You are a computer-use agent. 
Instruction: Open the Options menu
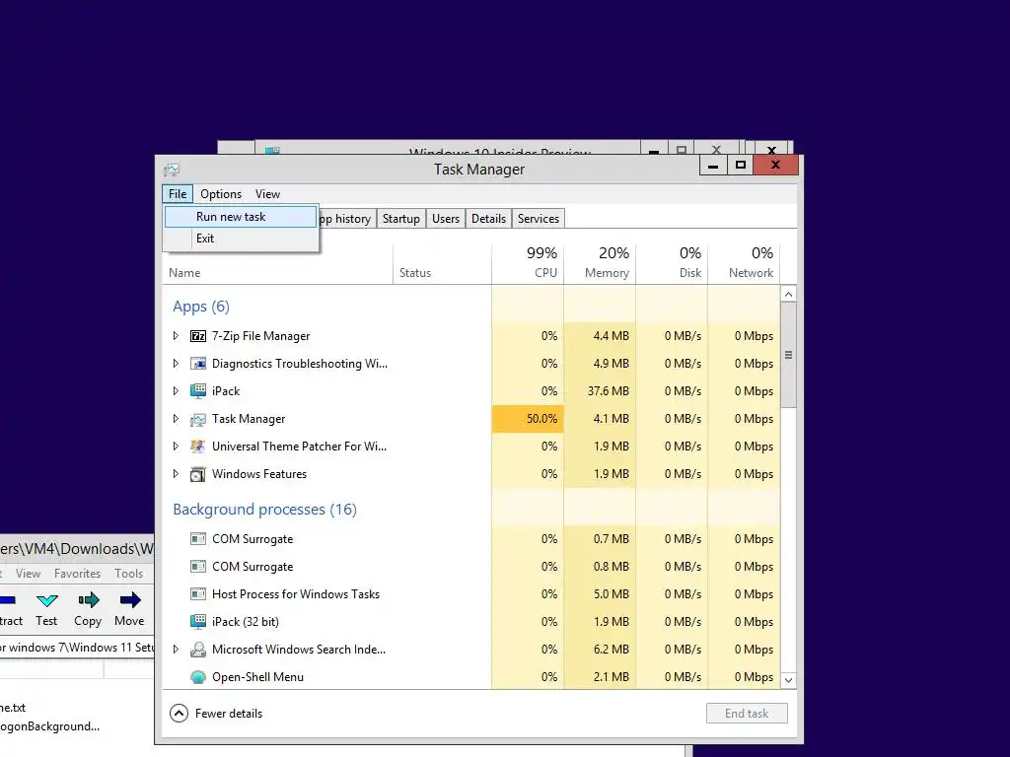click(221, 194)
